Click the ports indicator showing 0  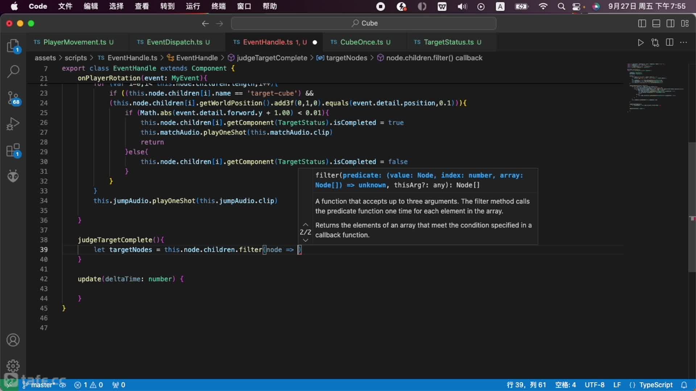[119, 385]
